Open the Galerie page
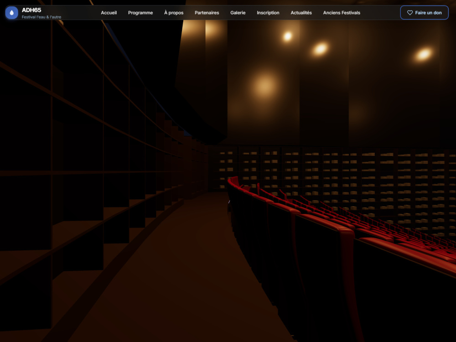The height and width of the screenshot is (342, 456). 238,13
